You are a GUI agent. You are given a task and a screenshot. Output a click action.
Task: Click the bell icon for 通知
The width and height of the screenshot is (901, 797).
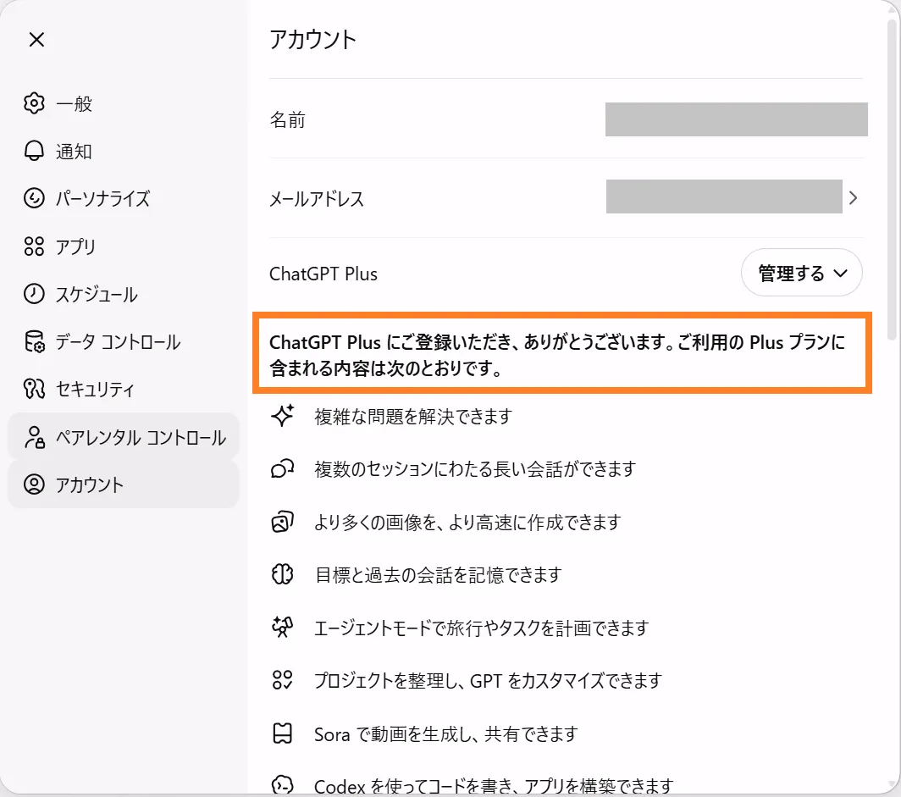(x=34, y=152)
